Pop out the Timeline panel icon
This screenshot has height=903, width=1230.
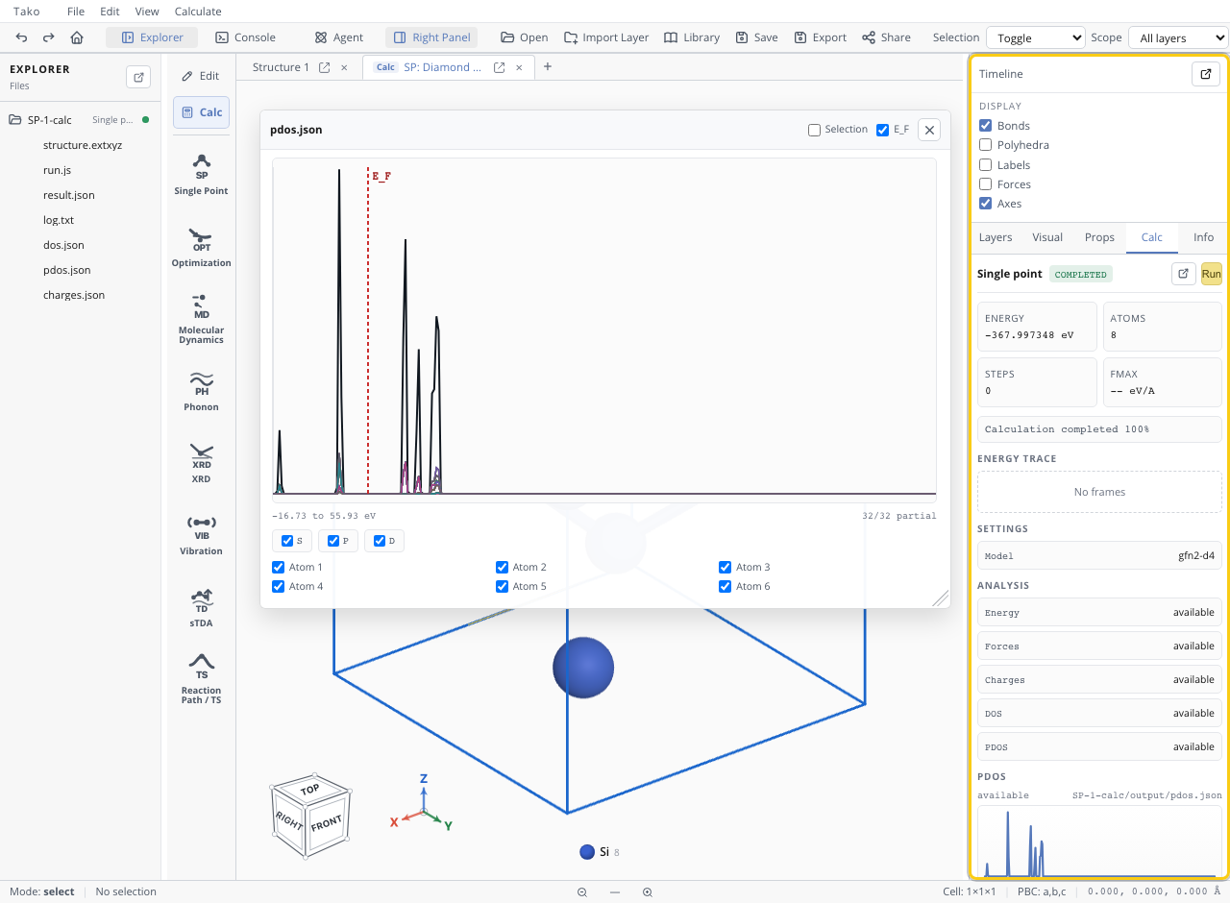(1205, 74)
